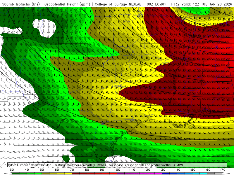Click the bright red swatch just before 100
Image resolution: width=234 pixels, height=175 pixels.
(113, 174)
